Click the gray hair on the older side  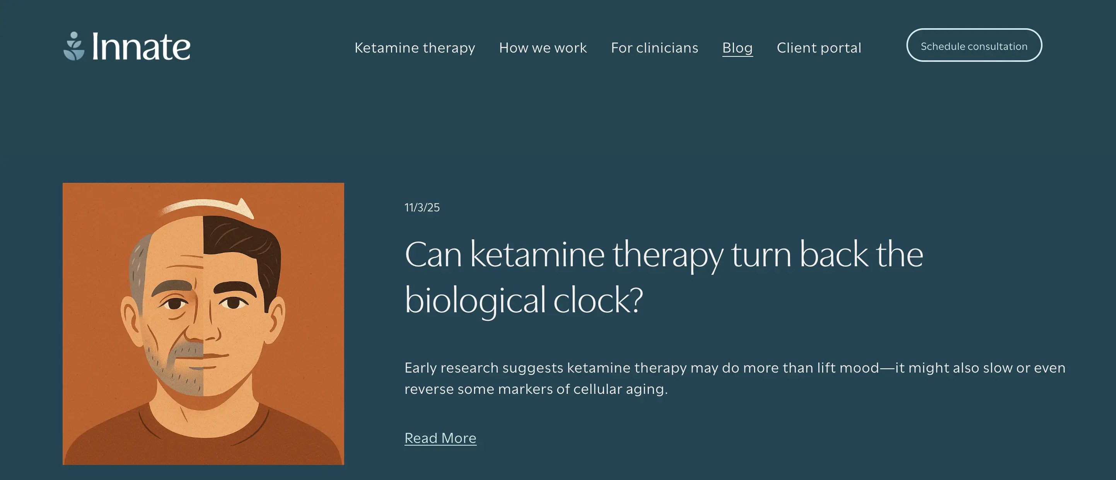[139, 268]
